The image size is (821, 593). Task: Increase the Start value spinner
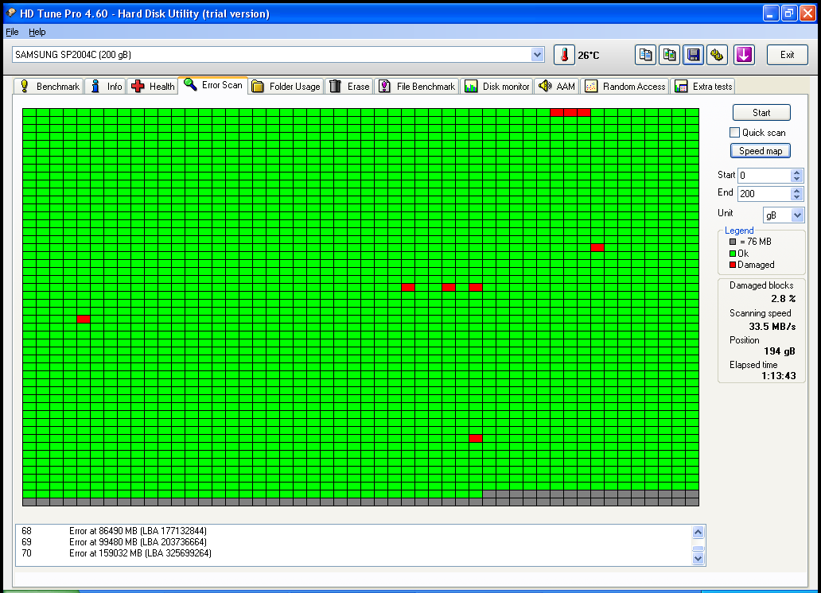point(796,172)
